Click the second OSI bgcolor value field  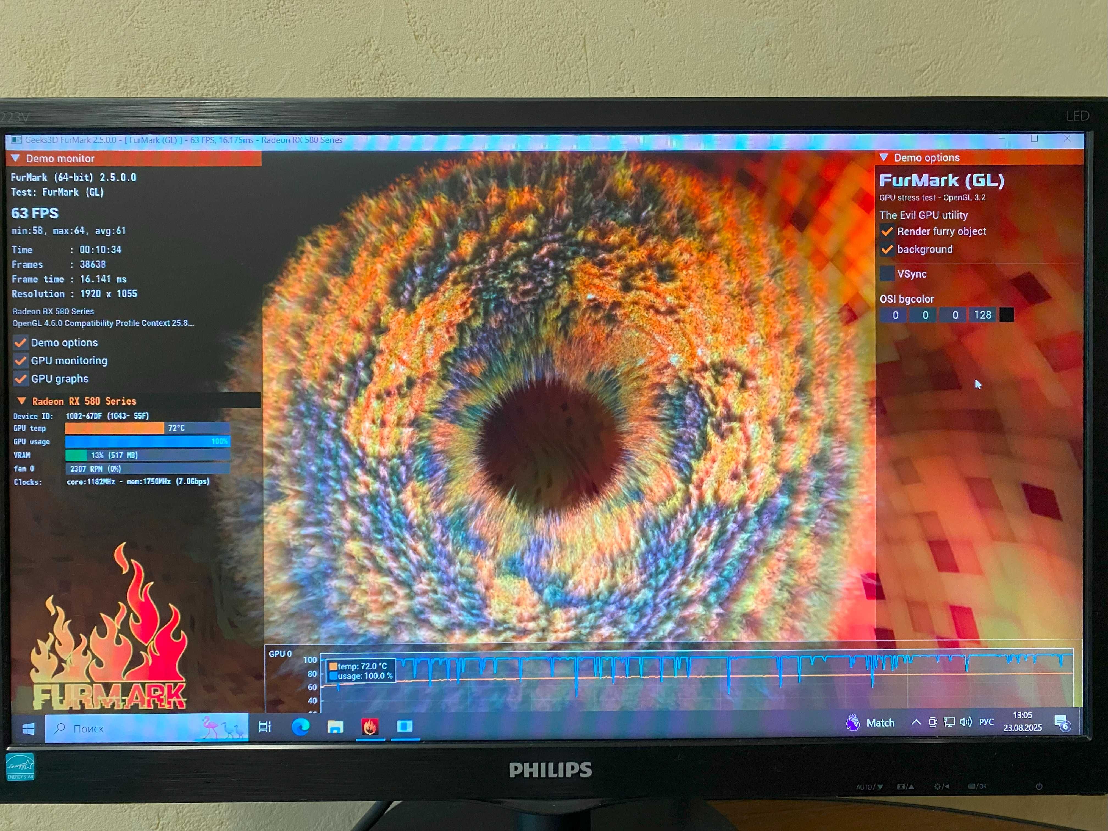pyautogui.click(x=923, y=315)
